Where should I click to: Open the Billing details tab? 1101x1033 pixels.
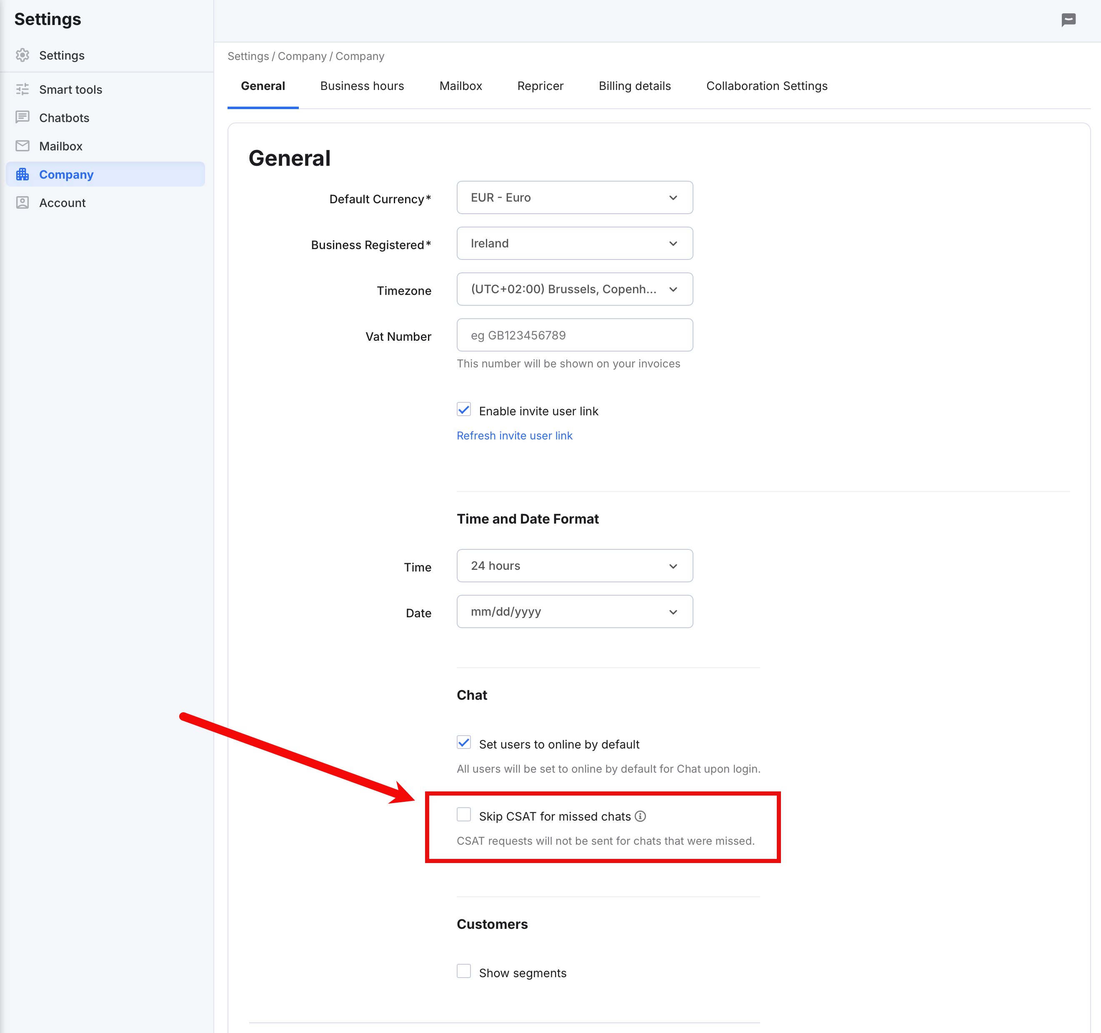tap(635, 86)
